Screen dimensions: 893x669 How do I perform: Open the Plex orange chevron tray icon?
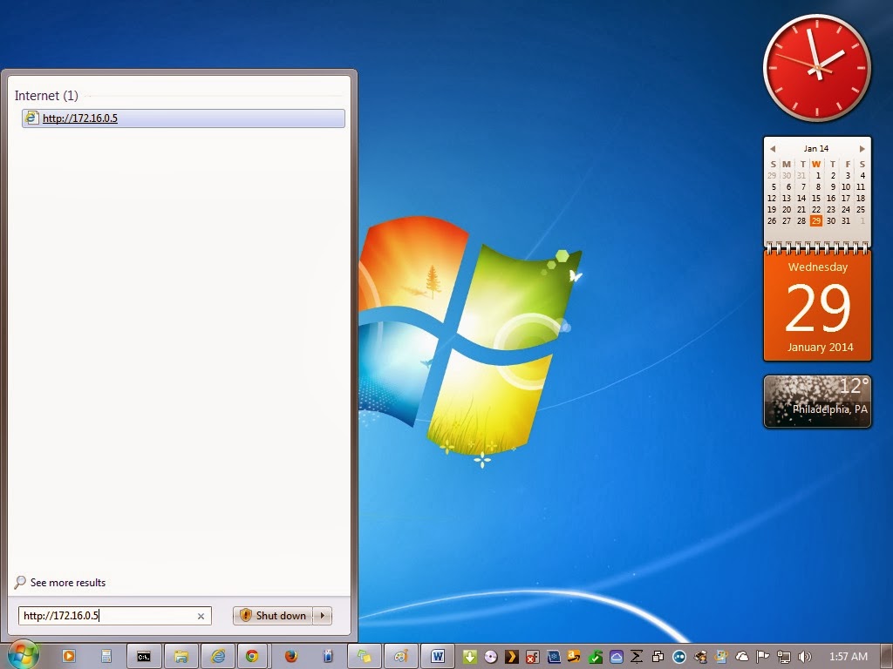point(511,657)
